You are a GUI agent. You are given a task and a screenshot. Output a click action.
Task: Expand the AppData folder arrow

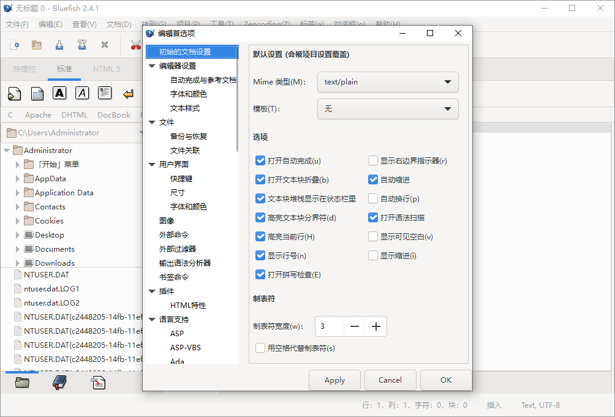(17, 179)
